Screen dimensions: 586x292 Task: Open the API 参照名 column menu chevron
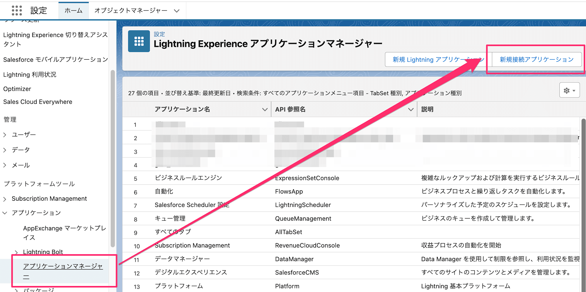click(411, 109)
